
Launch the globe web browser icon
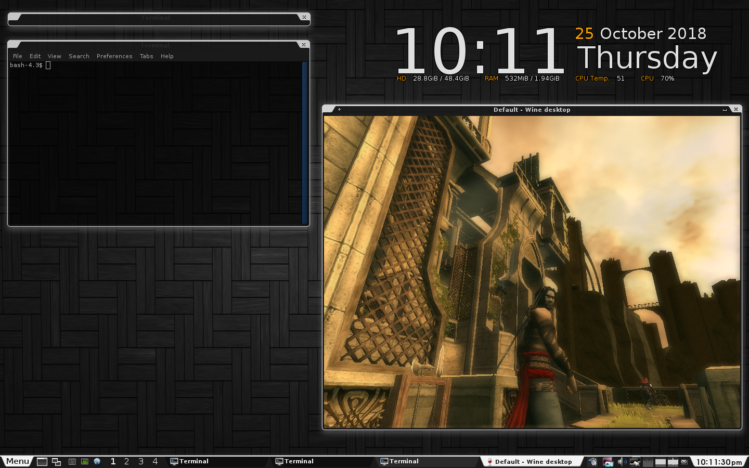coord(97,462)
